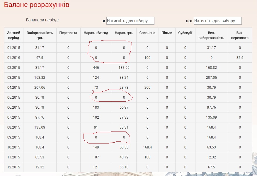Click the 'Нарах. грн.' column header
This screenshot has height=176, width=257.
[124, 33]
